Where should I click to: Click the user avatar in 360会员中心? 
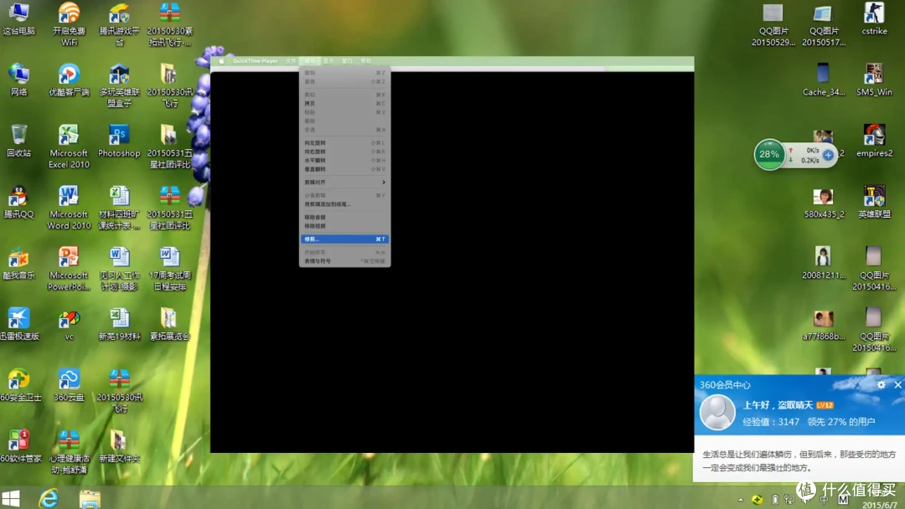click(x=716, y=412)
